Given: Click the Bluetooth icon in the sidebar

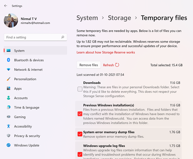Looking at the screenshot, I should point(9,60).
